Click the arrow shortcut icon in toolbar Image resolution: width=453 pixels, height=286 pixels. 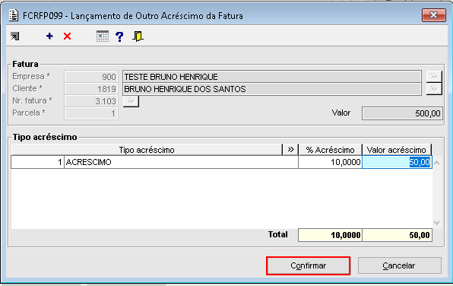tap(14, 37)
